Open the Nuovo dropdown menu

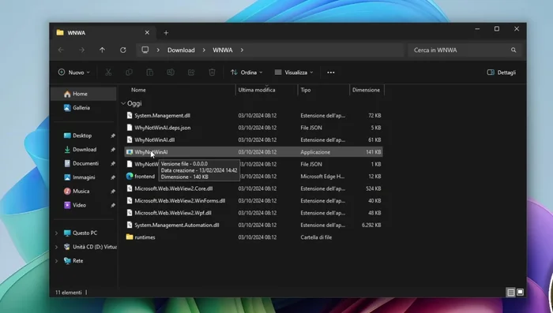click(73, 73)
